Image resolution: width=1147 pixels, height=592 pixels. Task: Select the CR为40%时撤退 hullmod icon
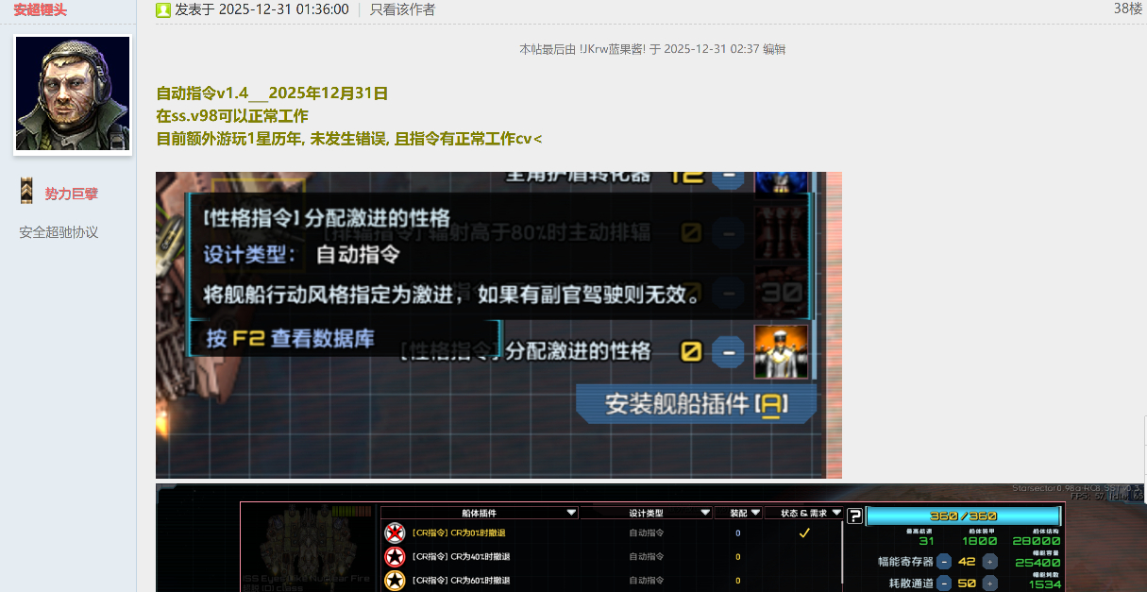coord(395,557)
